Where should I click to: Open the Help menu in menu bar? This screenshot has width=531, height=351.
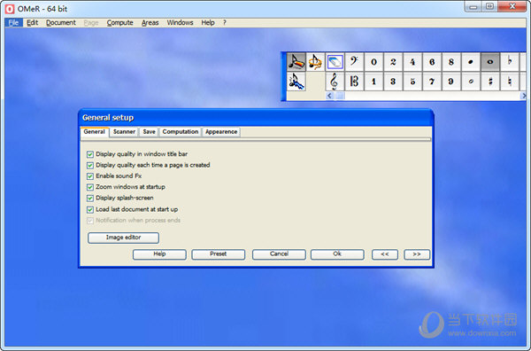click(x=208, y=23)
